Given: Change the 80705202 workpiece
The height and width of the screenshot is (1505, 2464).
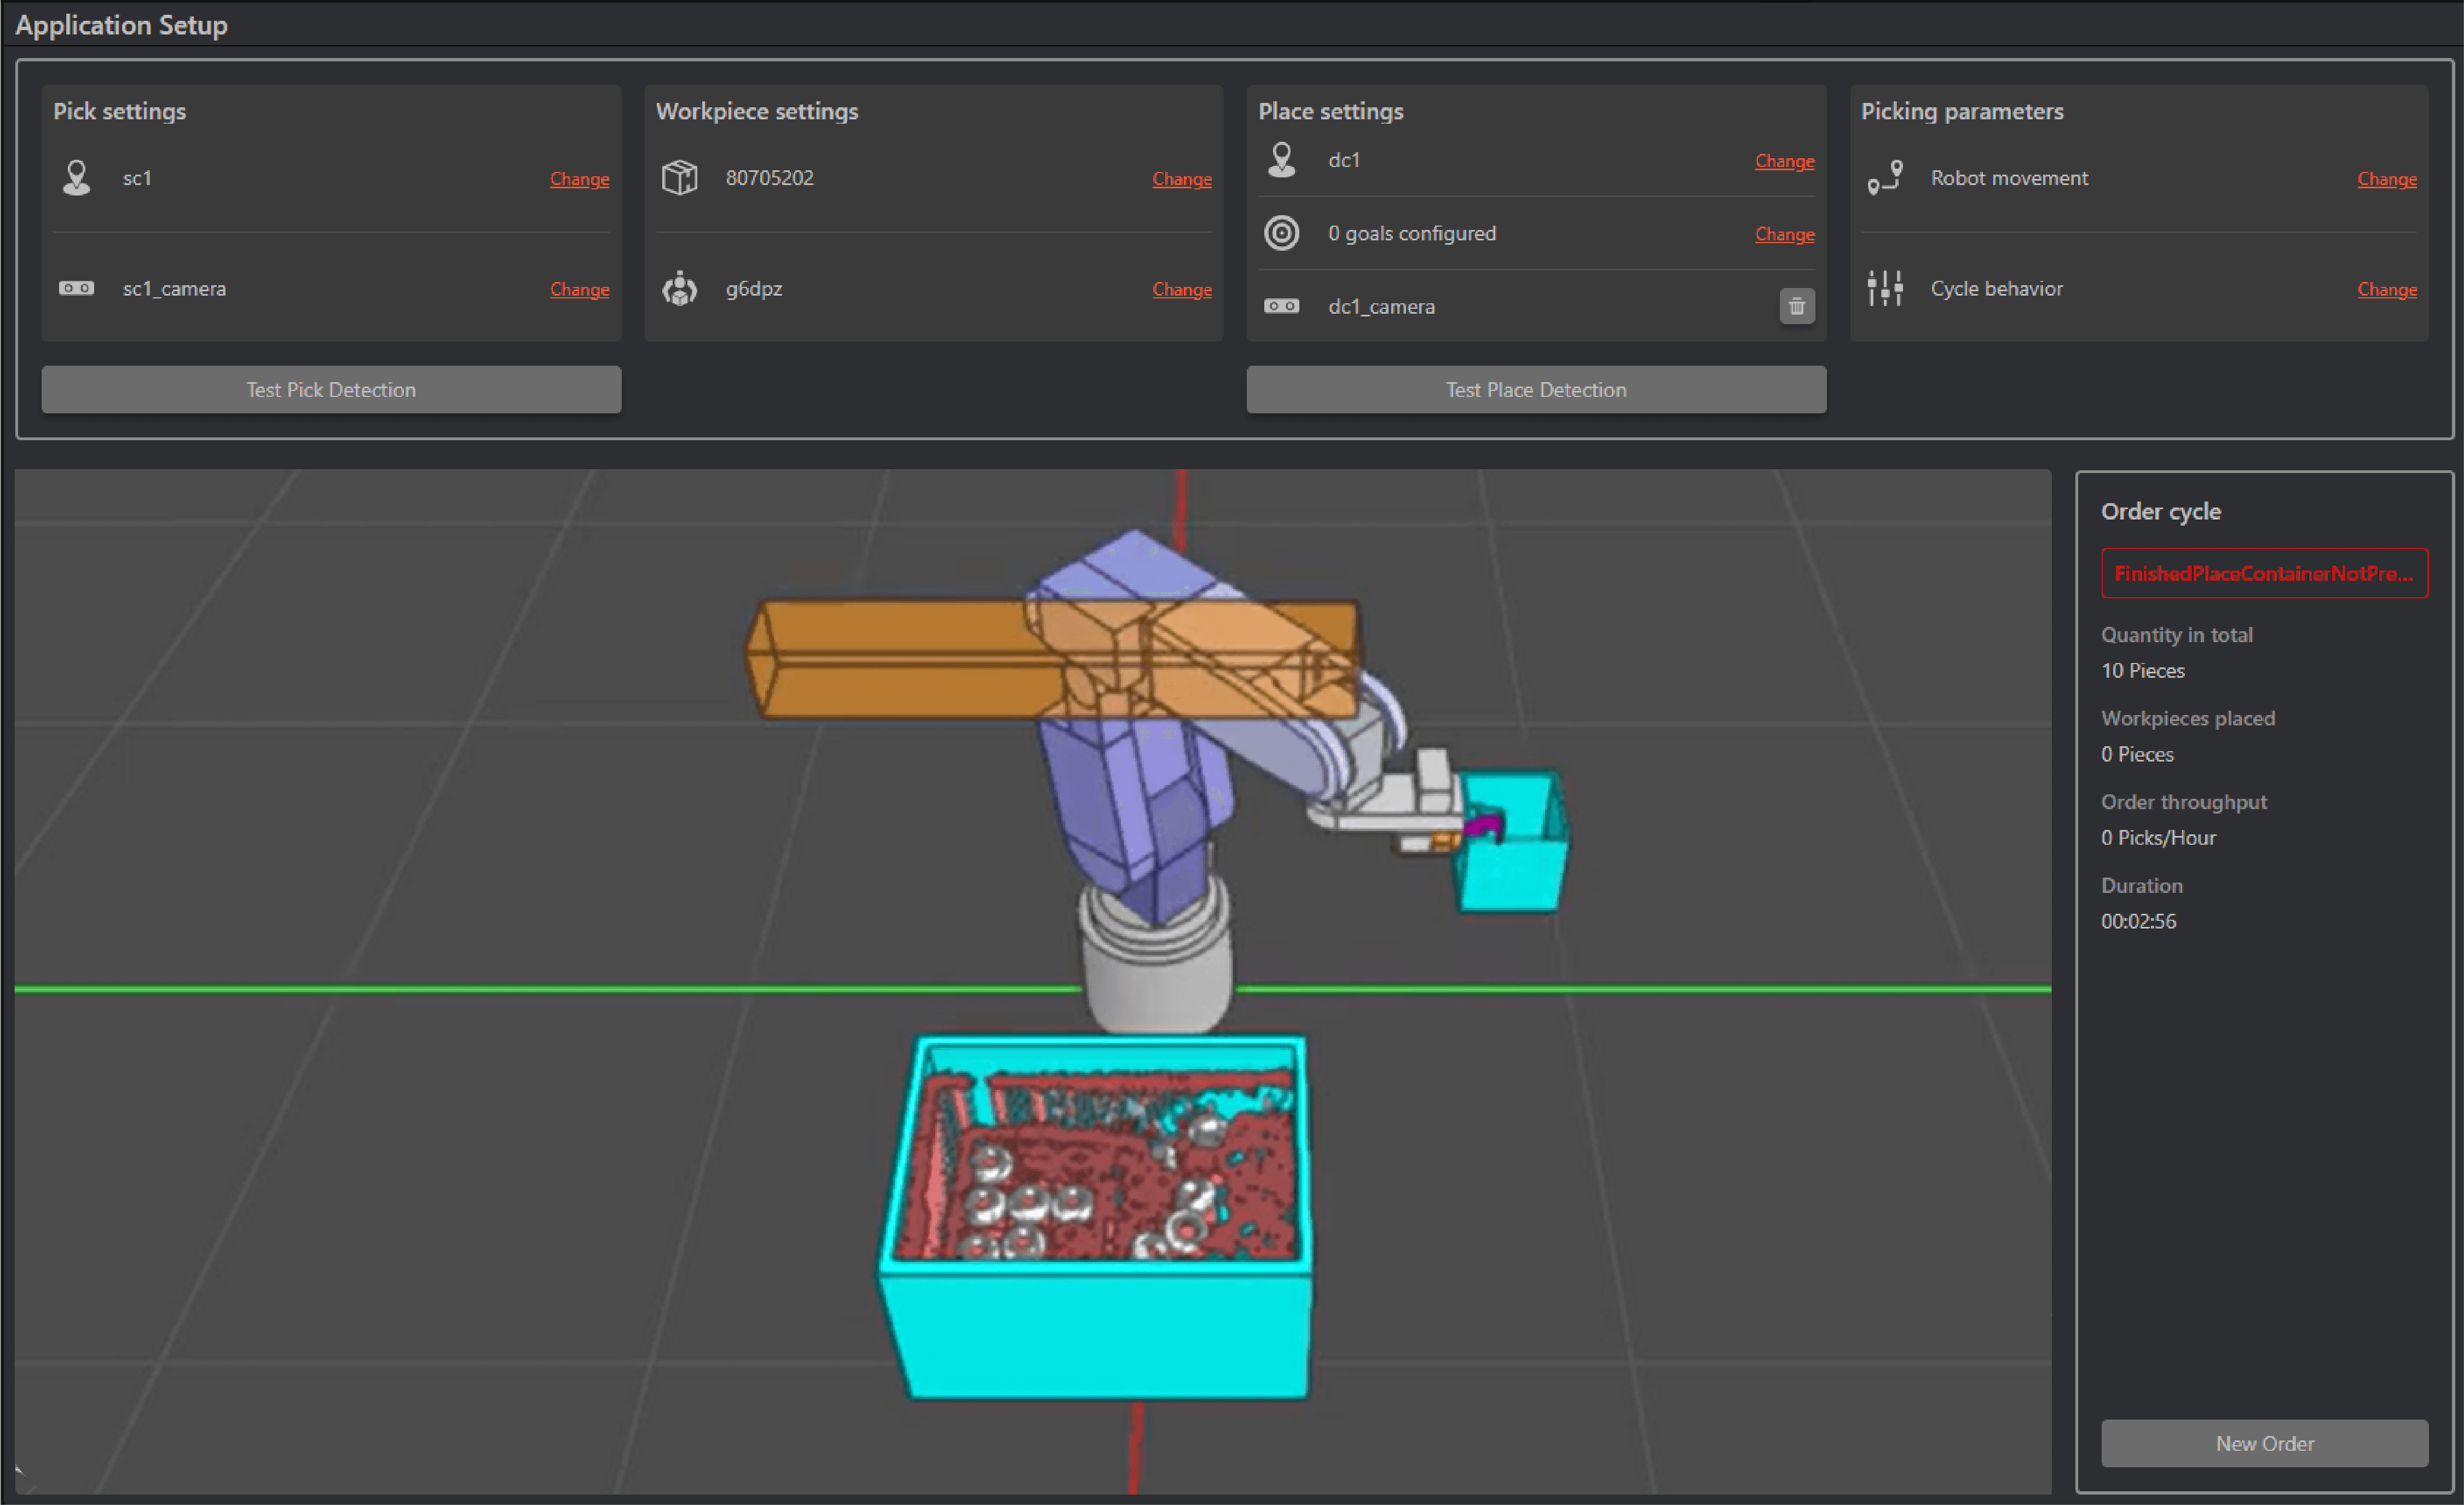Looking at the screenshot, I should tap(1181, 179).
